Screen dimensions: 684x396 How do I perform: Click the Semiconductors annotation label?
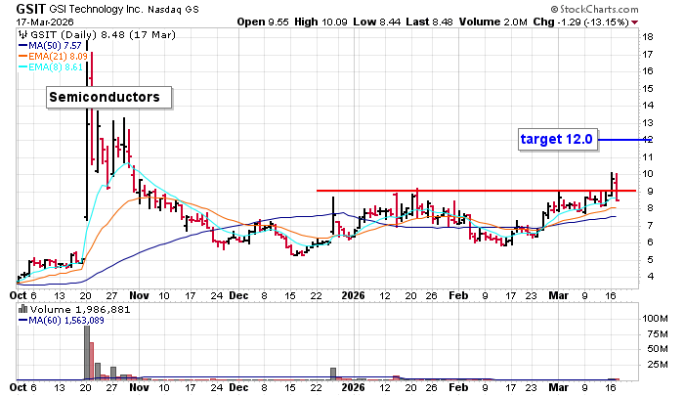coord(110,98)
